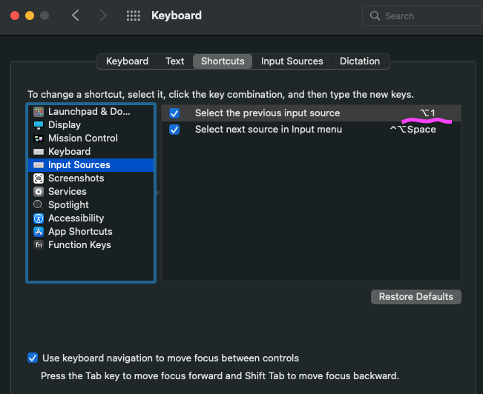Screen dimensions: 483x394
Task: Select the Display category icon
Action: coord(39,125)
